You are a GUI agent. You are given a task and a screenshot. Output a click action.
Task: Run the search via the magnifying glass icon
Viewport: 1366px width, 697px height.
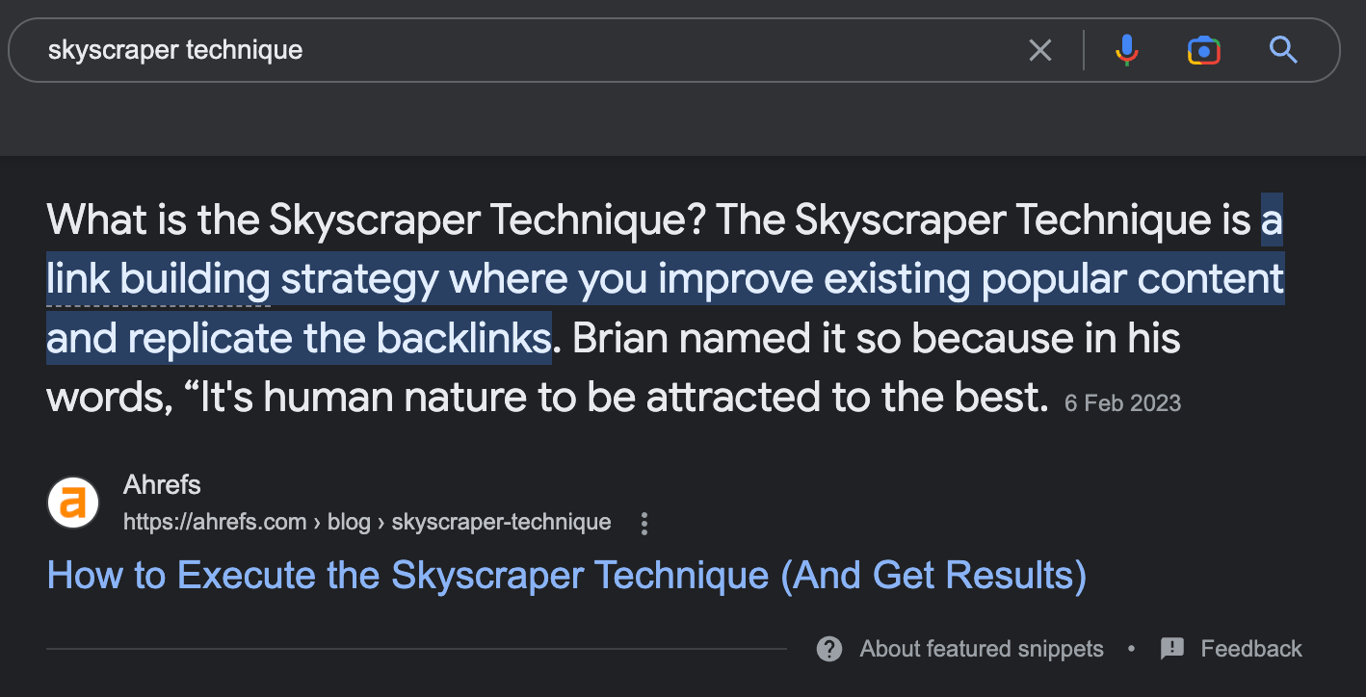pos(1283,50)
